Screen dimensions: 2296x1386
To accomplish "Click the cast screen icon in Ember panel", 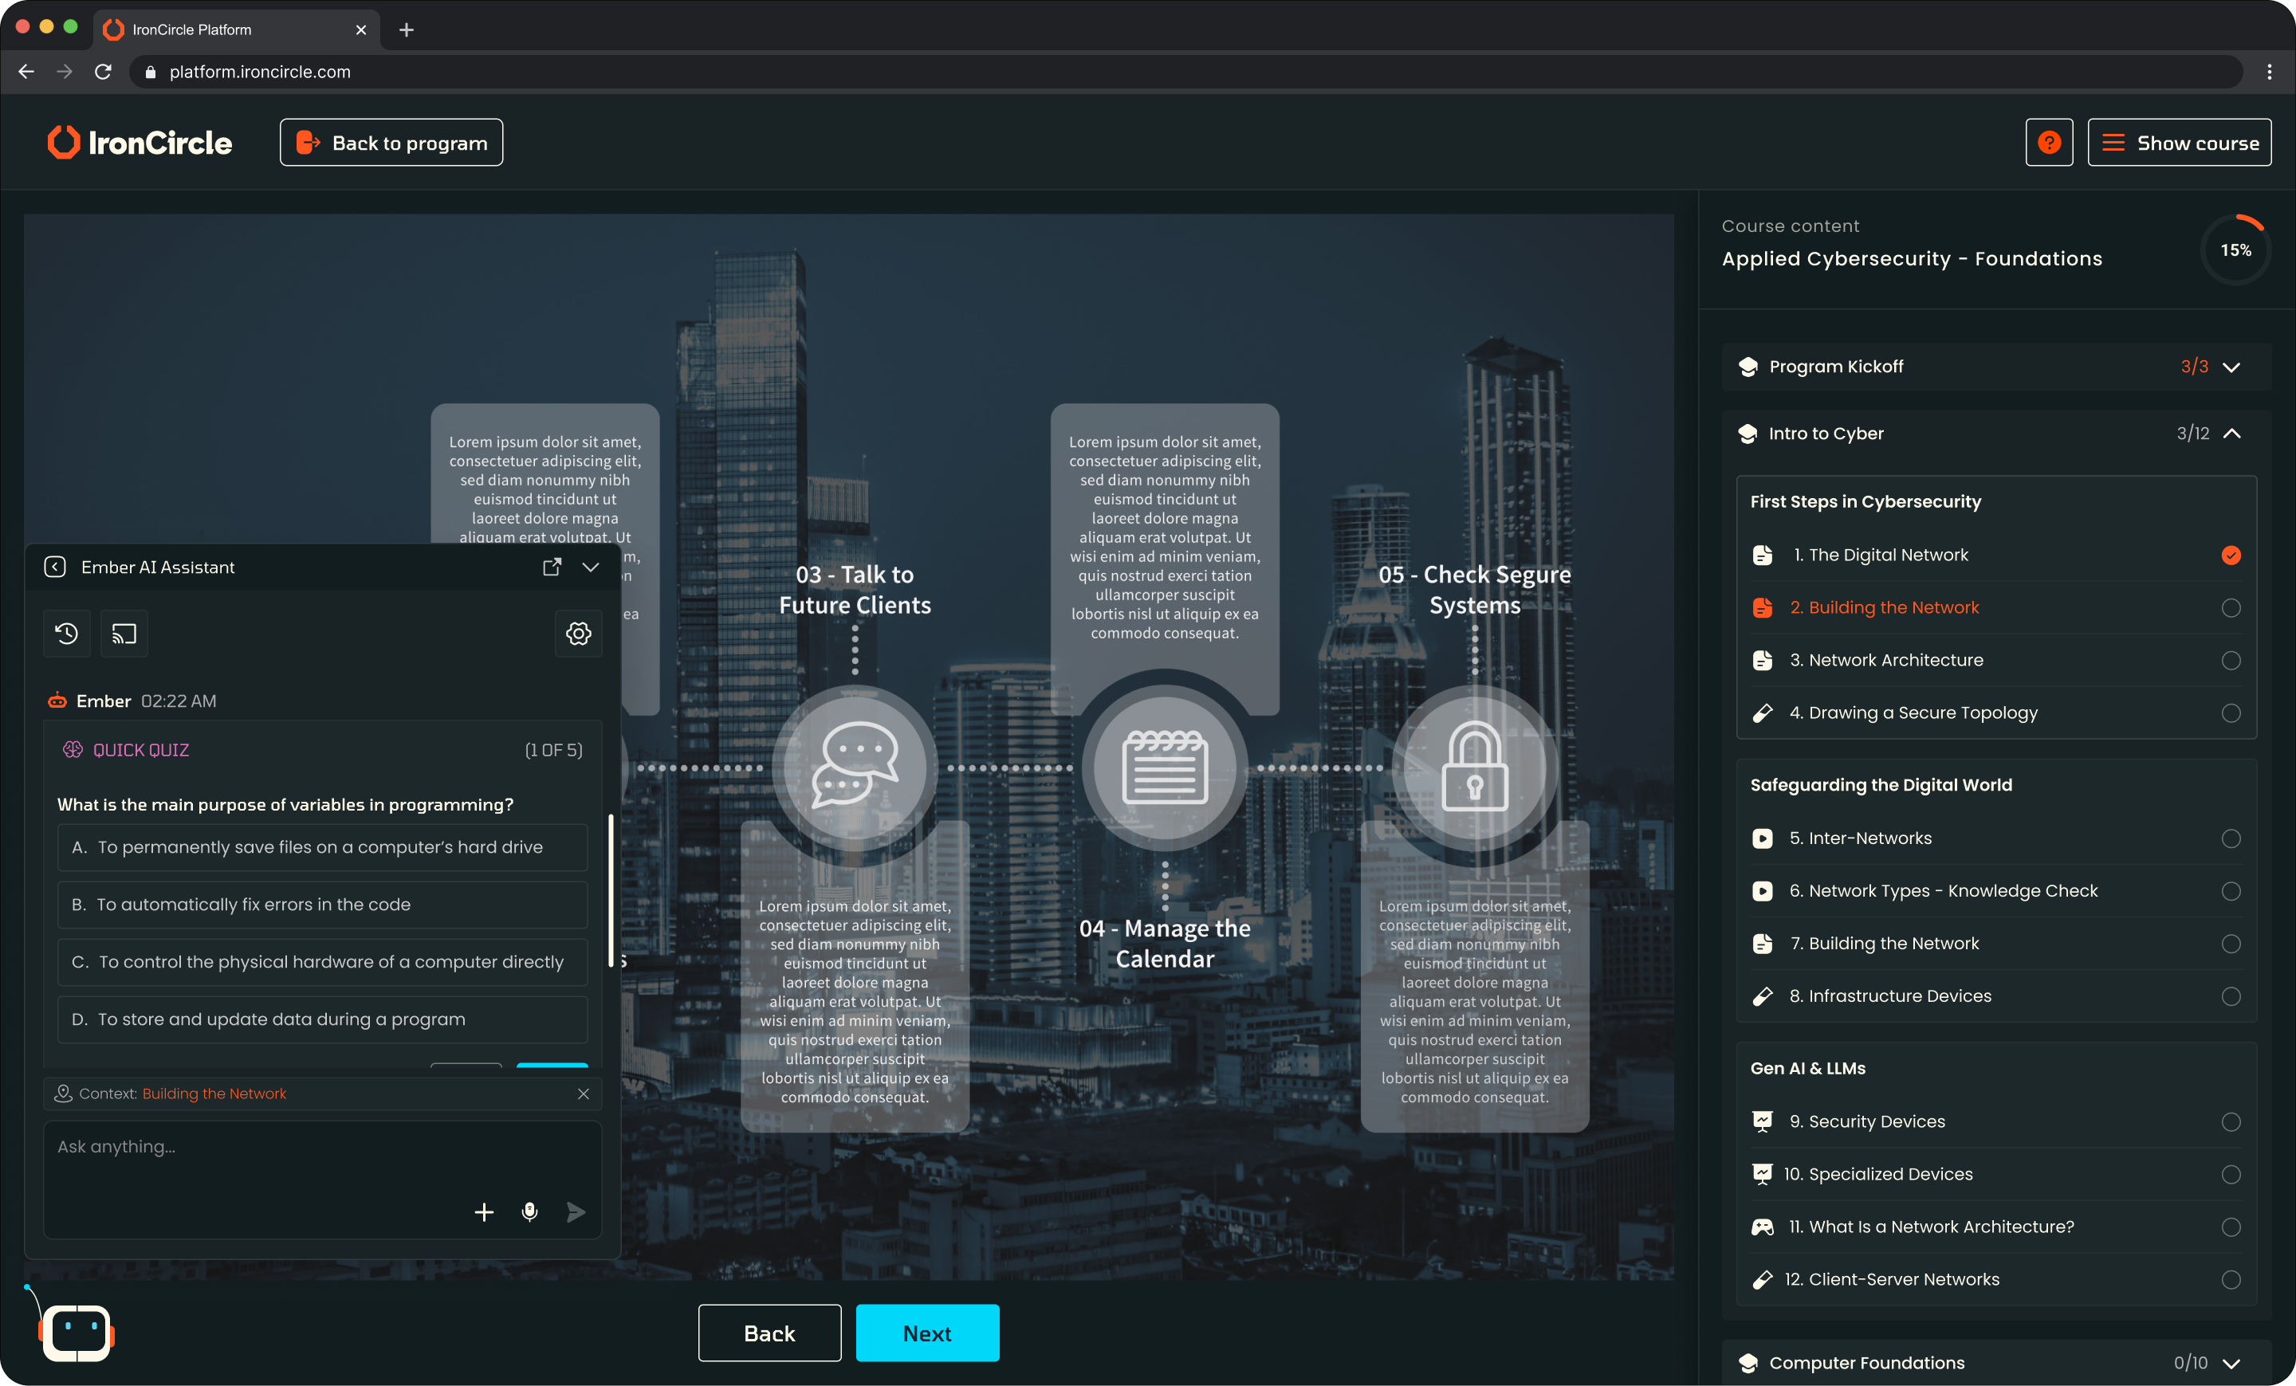I will (124, 634).
